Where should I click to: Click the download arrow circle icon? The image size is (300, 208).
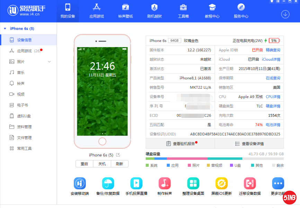(x=285, y=14)
